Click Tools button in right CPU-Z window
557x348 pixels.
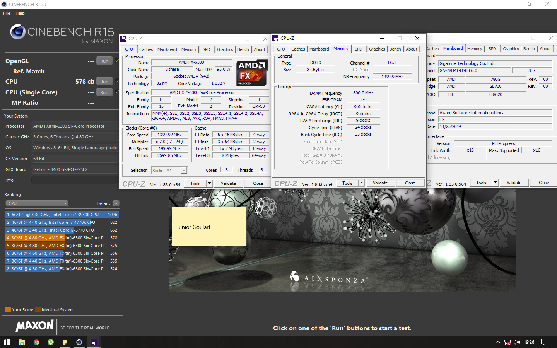tap(481, 183)
